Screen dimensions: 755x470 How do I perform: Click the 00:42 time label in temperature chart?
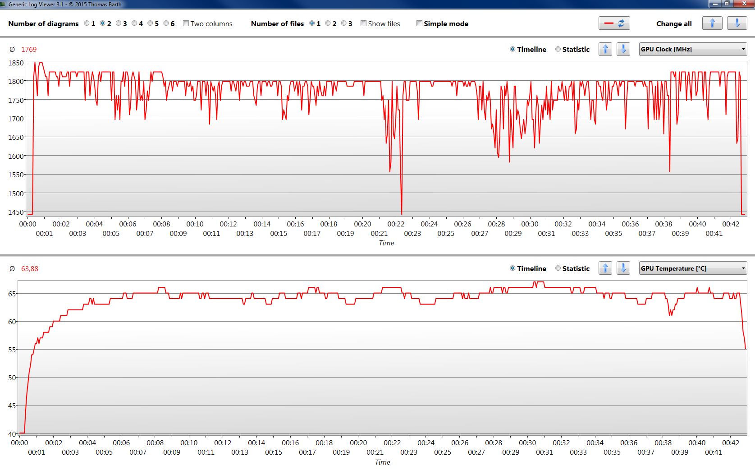(x=731, y=442)
